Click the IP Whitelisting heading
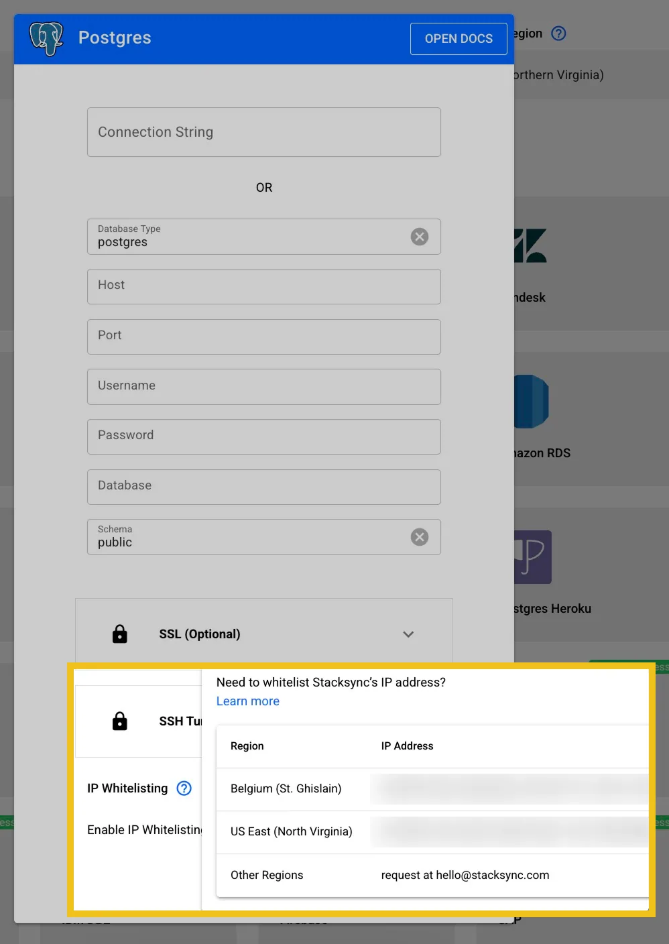 pyautogui.click(x=127, y=788)
